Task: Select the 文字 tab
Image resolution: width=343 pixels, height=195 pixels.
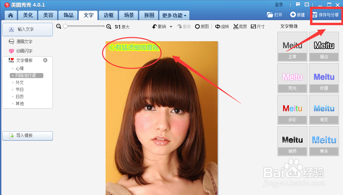Action: click(88, 15)
